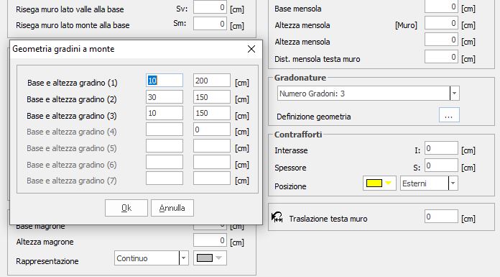Open the gray Rappresentazione color picker
Viewport: 500px width, 277px height.
tap(210, 258)
